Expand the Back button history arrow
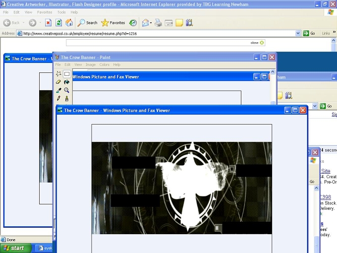The image size is (337, 253). (x=23, y=23)
